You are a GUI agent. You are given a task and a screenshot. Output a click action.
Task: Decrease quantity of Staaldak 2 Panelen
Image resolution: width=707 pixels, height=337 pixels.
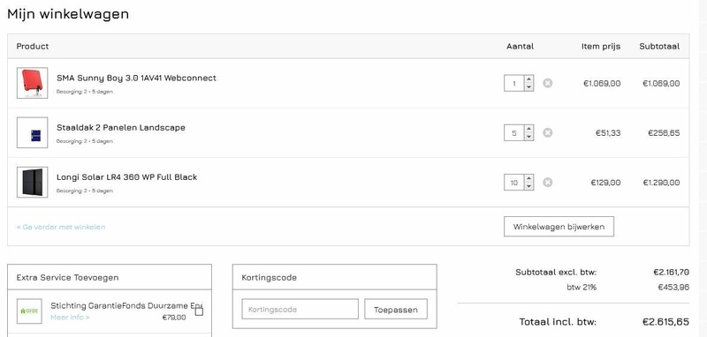click(528, 137)
